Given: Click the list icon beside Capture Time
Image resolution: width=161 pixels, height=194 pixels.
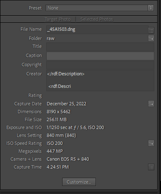Looking at the screenshot, I should (x=151, y=167).
